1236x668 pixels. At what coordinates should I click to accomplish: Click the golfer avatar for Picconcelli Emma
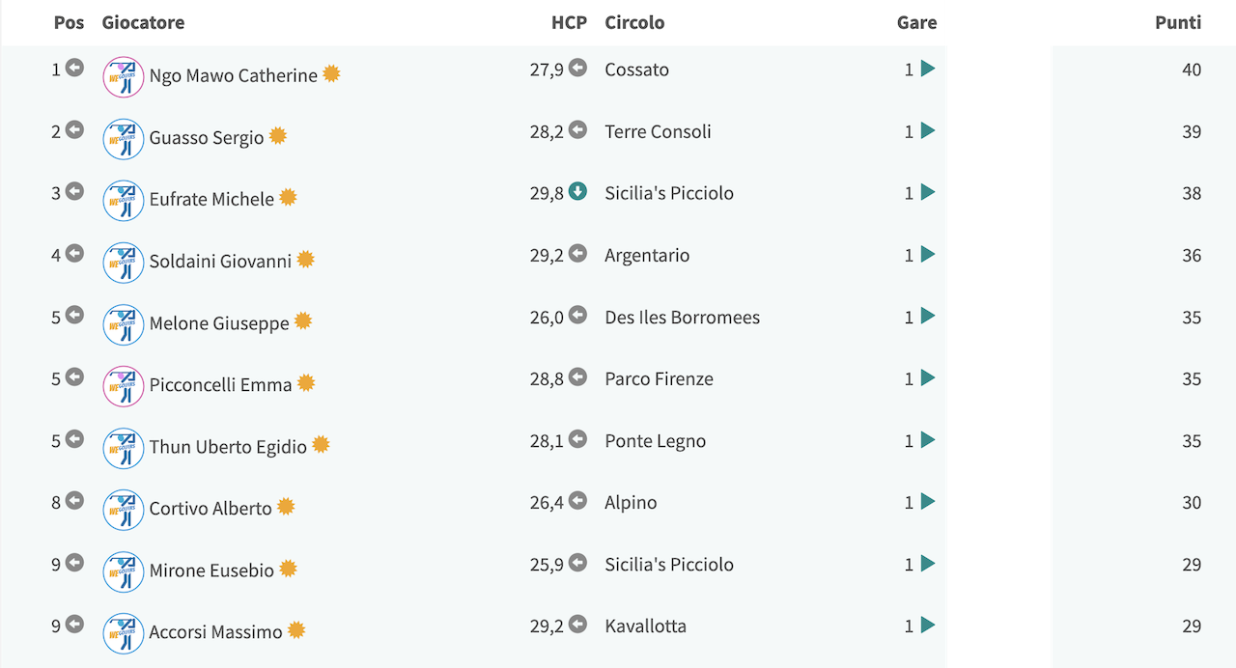pyautogui.click(x=124, y=386)
